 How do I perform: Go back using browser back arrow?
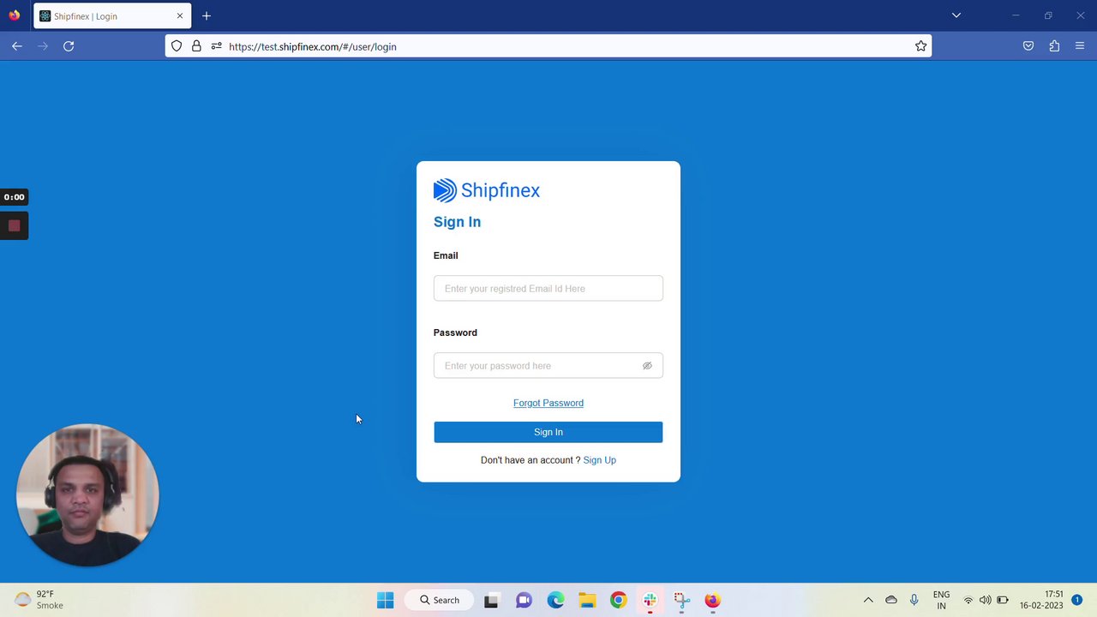point(17,46)
